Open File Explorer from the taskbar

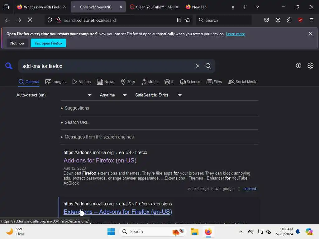[x=194, y=232]
